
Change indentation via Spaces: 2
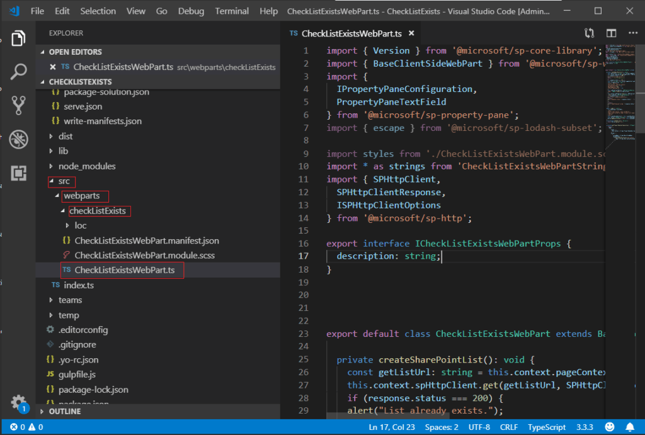[x=442, y=427]
